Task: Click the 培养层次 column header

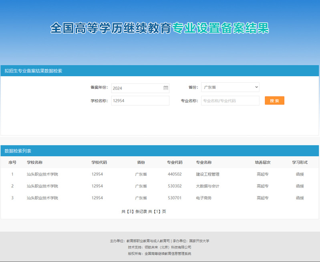Action: pyautogui.click(x=263, y=163)
